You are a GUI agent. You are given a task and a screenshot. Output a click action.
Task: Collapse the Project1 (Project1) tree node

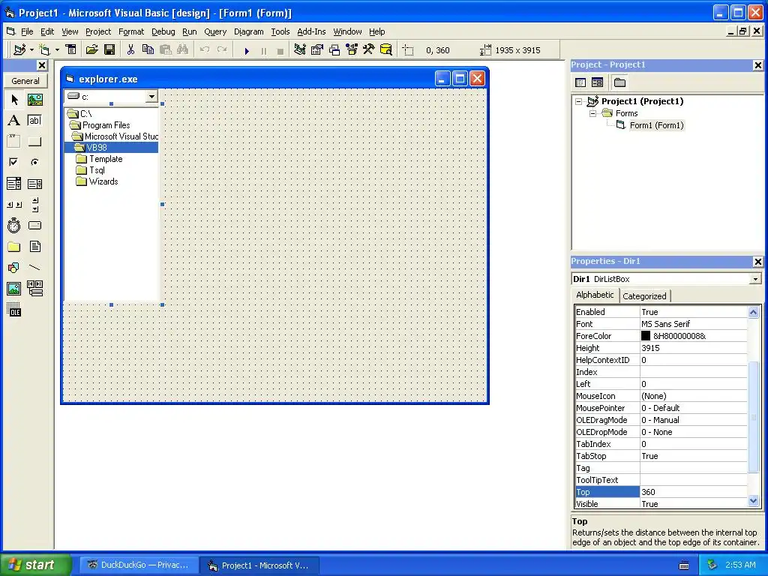click(578, 101)
